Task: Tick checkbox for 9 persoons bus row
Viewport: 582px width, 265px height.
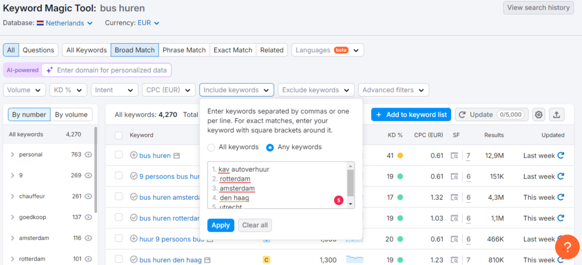Action: [119, 176]
